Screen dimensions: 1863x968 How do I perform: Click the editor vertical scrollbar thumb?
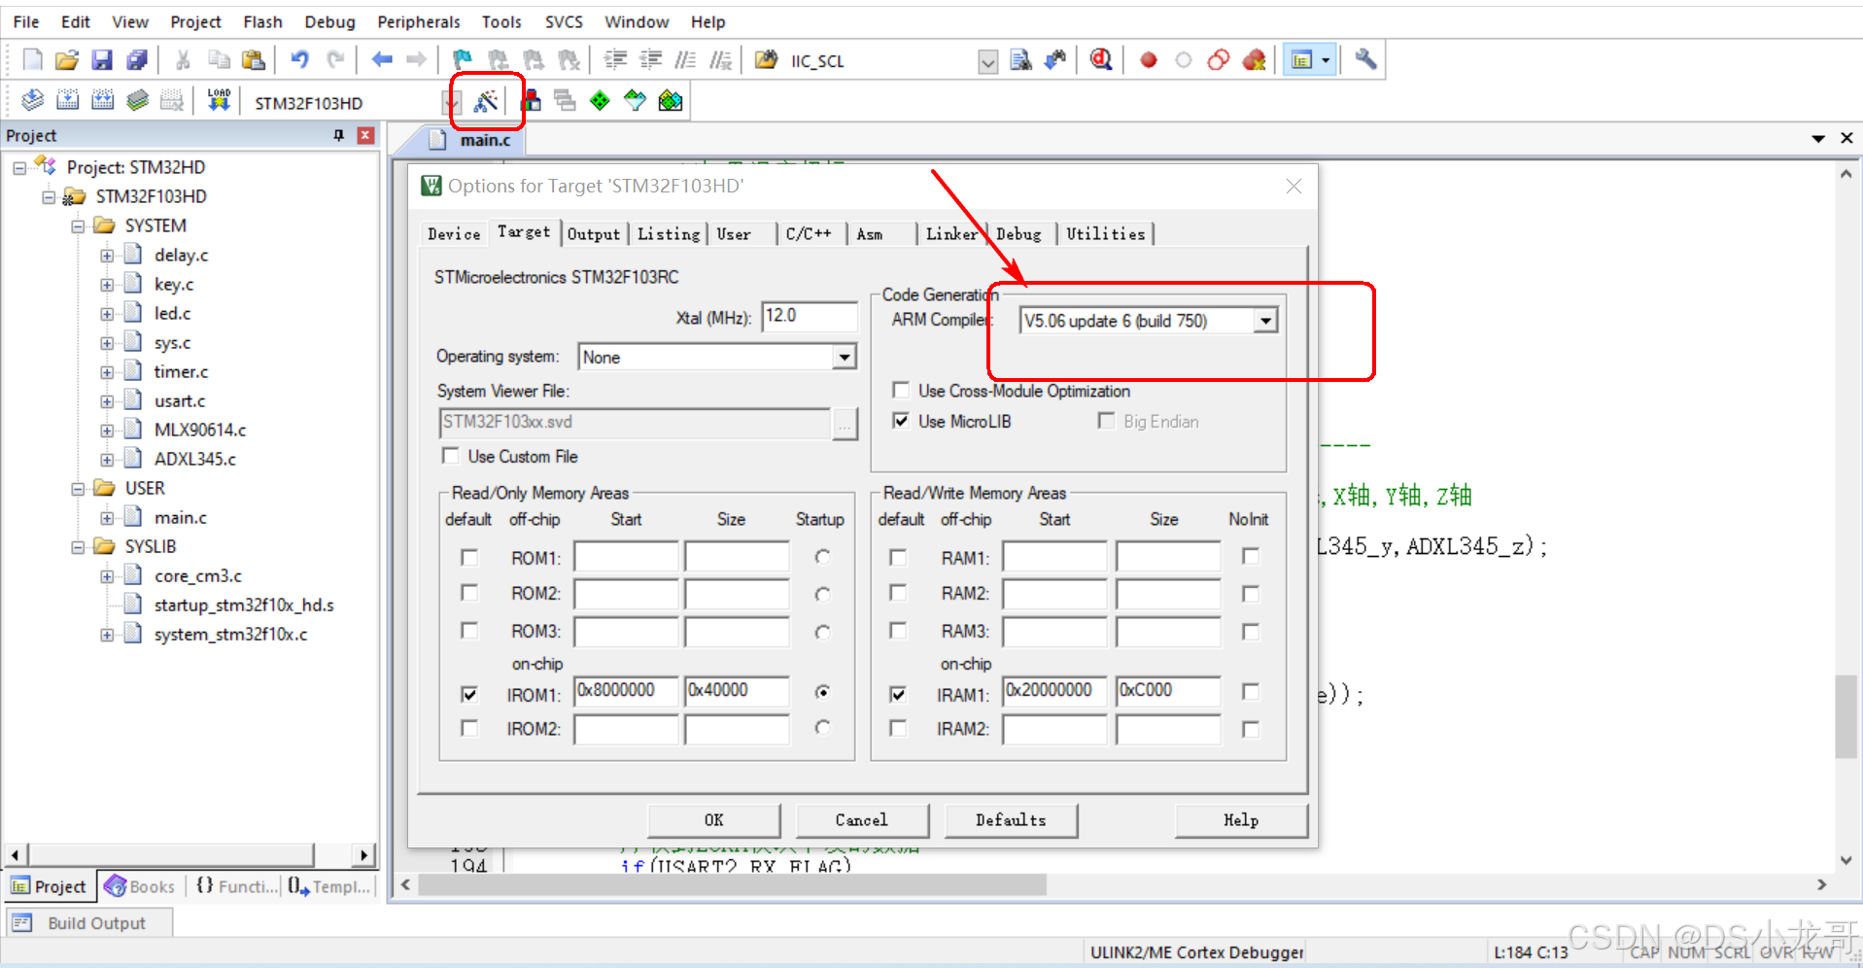coord(1846,716)
